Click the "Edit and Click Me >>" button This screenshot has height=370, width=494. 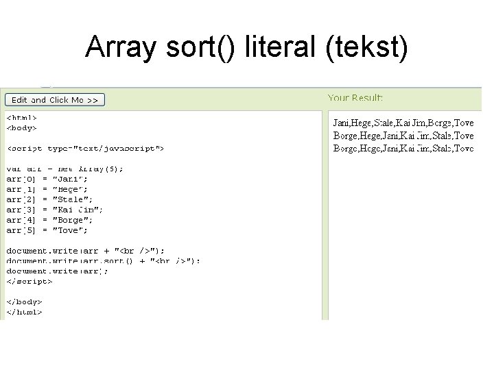55,100
